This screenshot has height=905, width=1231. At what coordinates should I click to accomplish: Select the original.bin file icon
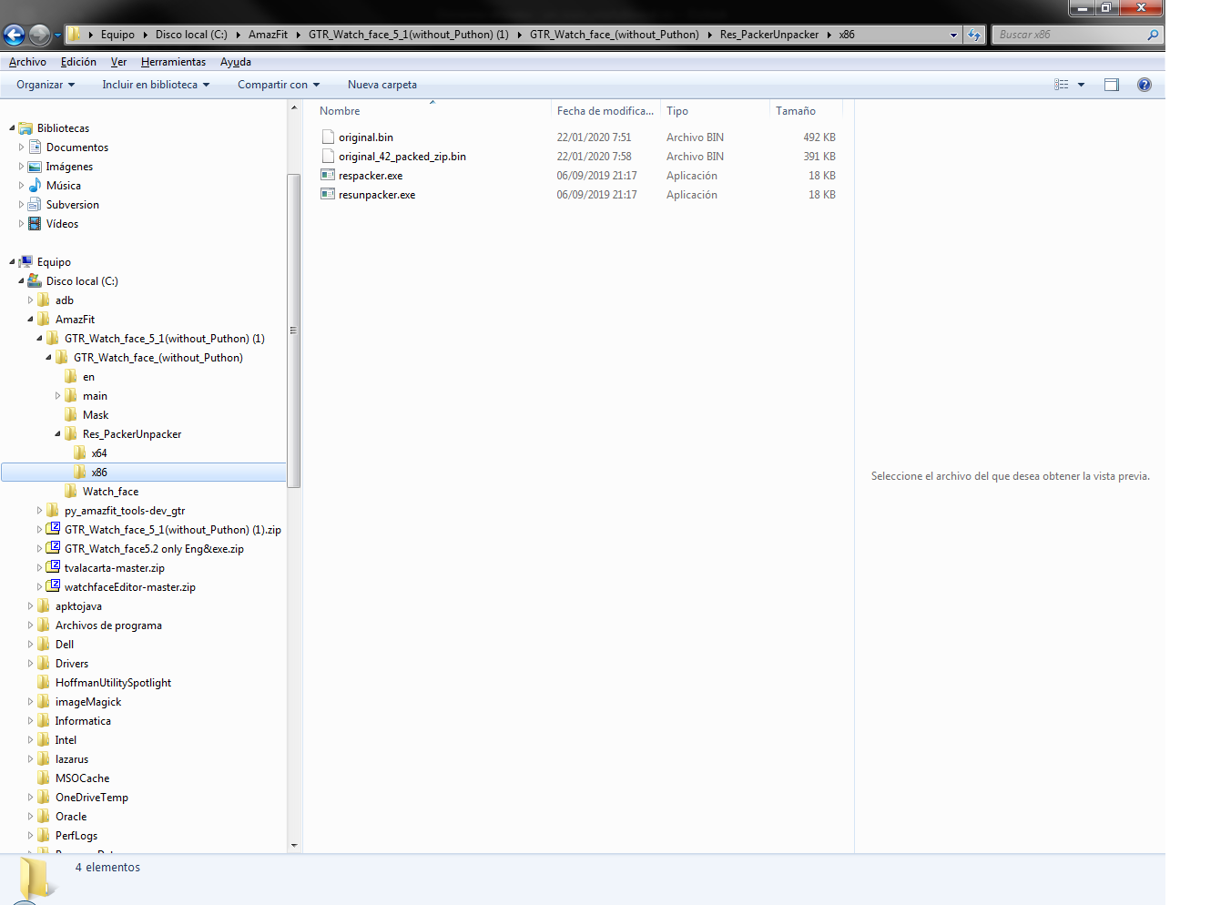click(x=328, y=137)
